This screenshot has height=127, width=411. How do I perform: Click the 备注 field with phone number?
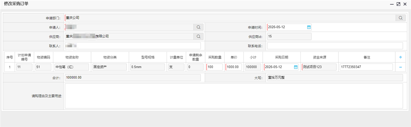coord(366,67)
